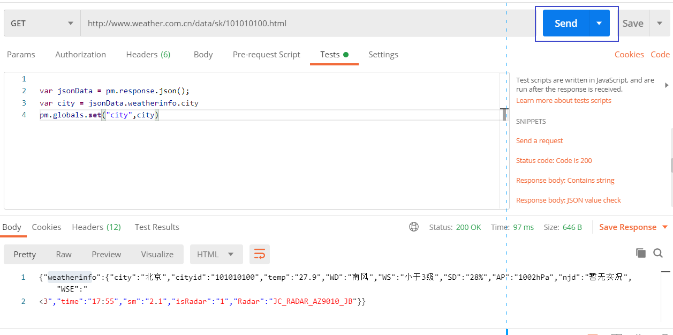Insert the 'Status code: Code is 200' snippet
The height and width of the screenshot is (335, 673).
point(554,160)
